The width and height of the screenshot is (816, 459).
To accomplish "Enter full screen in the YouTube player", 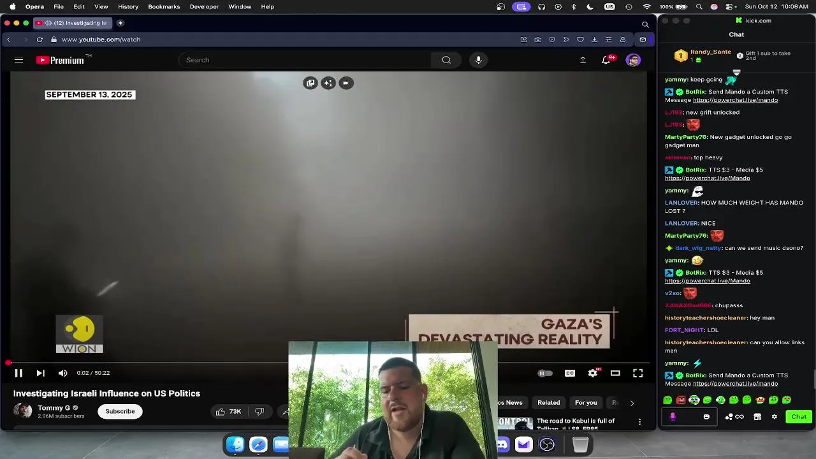I will (637, 373).
